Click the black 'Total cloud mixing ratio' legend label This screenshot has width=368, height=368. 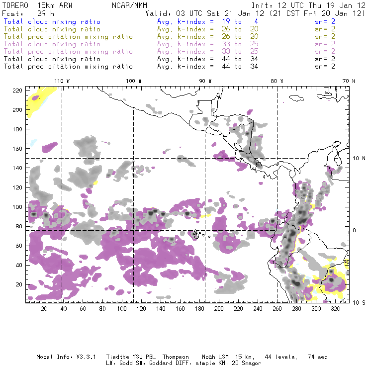point(52,59)
